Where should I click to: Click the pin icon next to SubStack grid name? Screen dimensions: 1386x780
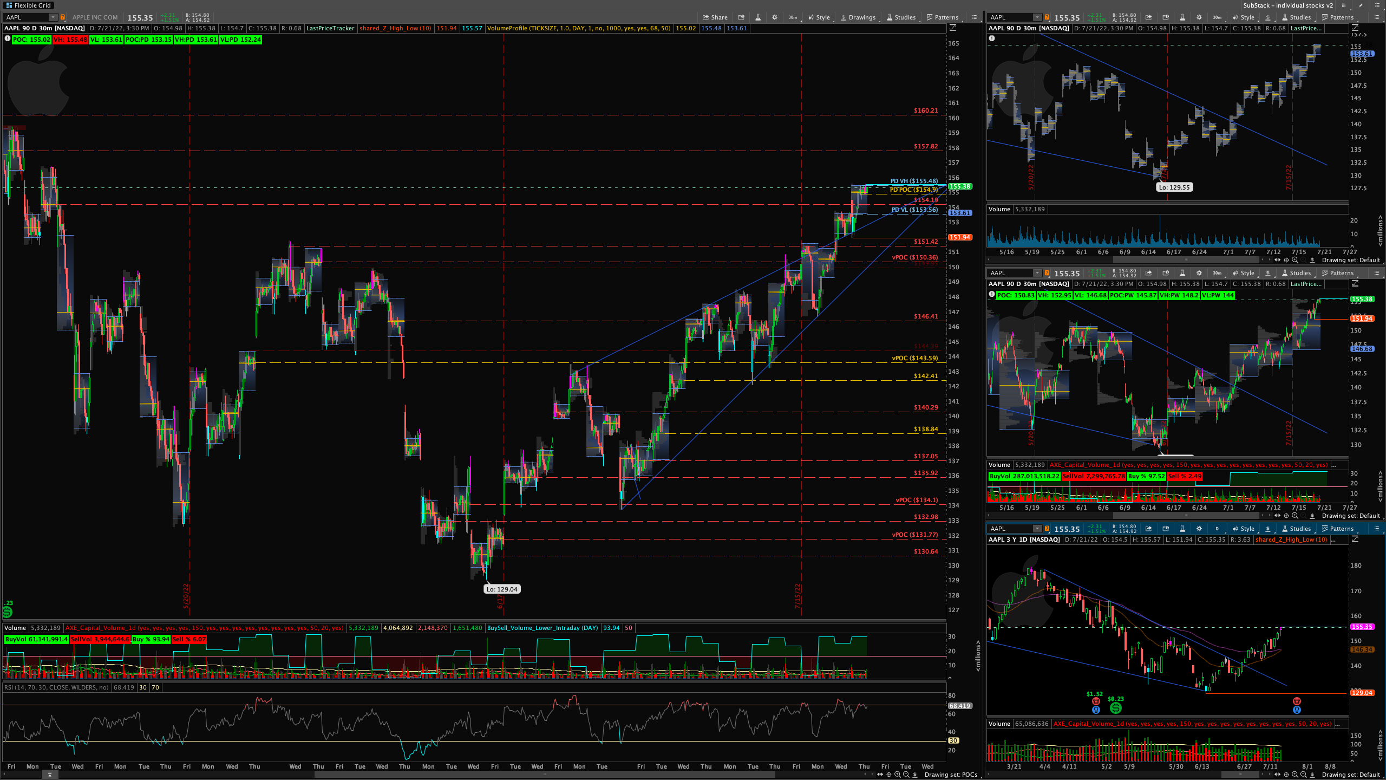pos(1361,5)
